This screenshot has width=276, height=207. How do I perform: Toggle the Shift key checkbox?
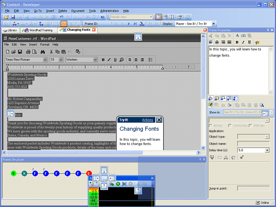click(x=250, y=125)
